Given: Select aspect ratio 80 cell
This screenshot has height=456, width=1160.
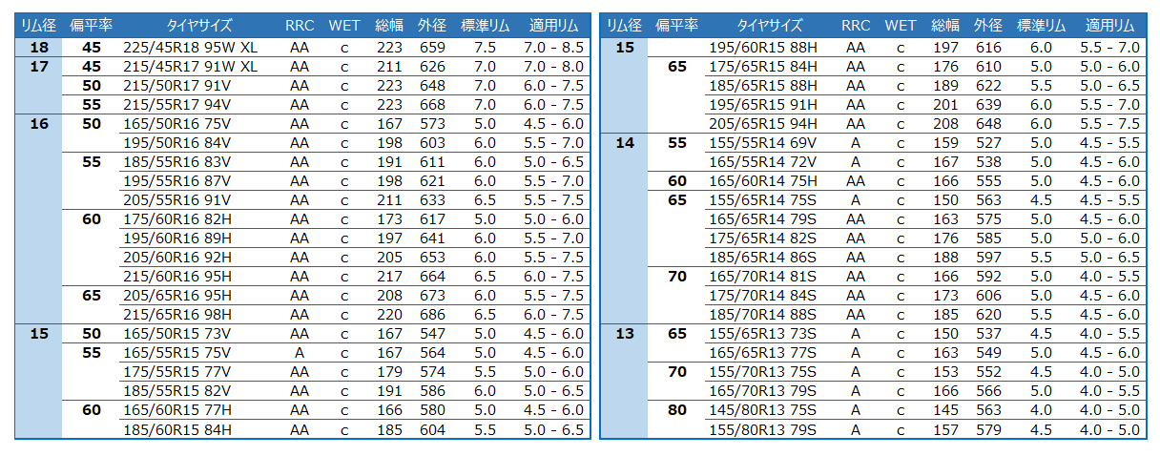Looking at the screenshot, I should 677,409.
